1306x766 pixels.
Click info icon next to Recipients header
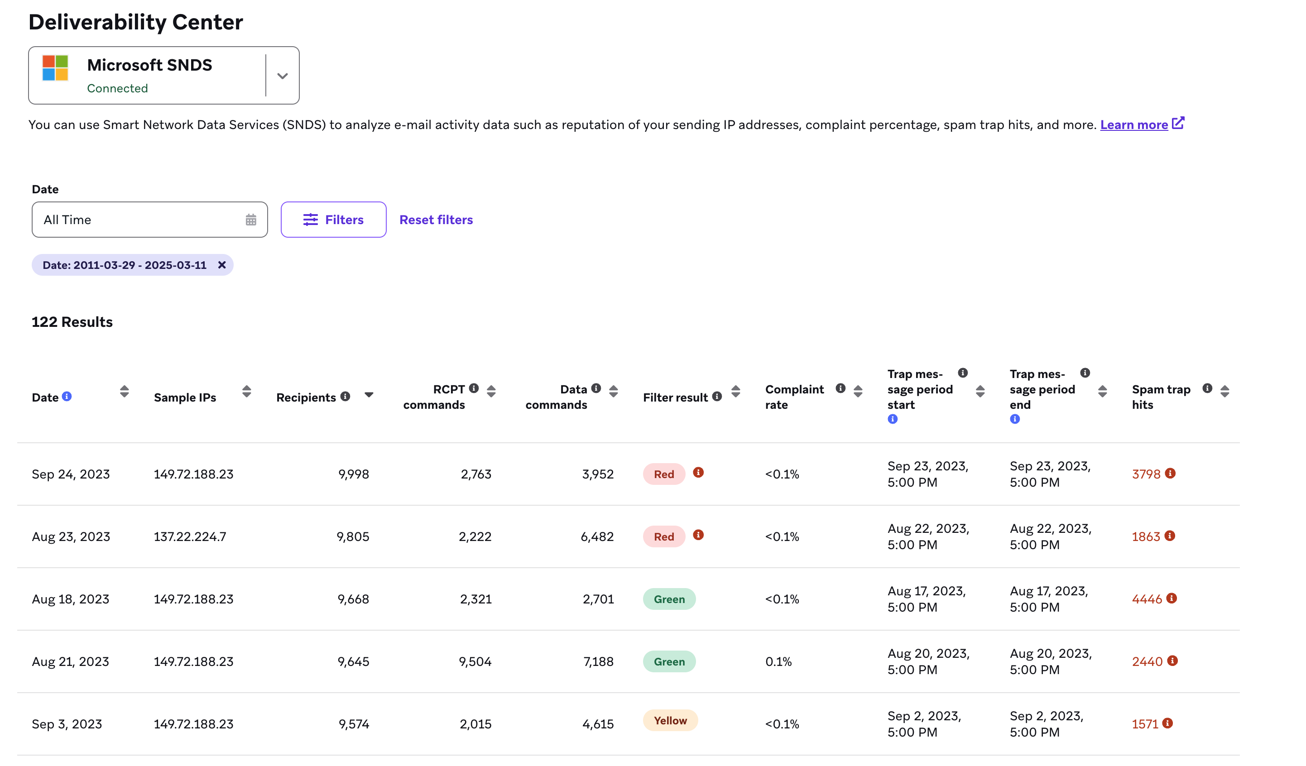tap(345, 397)
